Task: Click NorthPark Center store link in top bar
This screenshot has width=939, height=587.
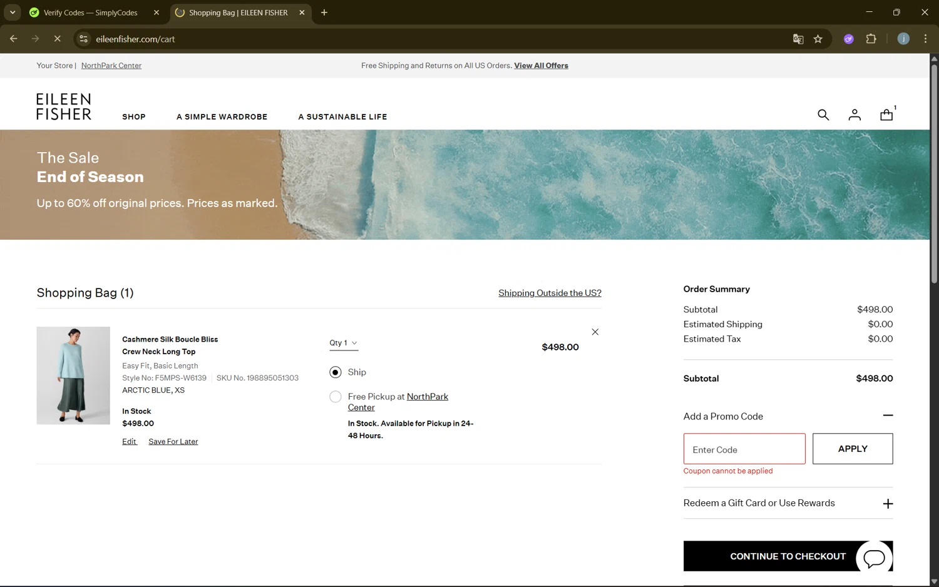Action: coord(111,66)
